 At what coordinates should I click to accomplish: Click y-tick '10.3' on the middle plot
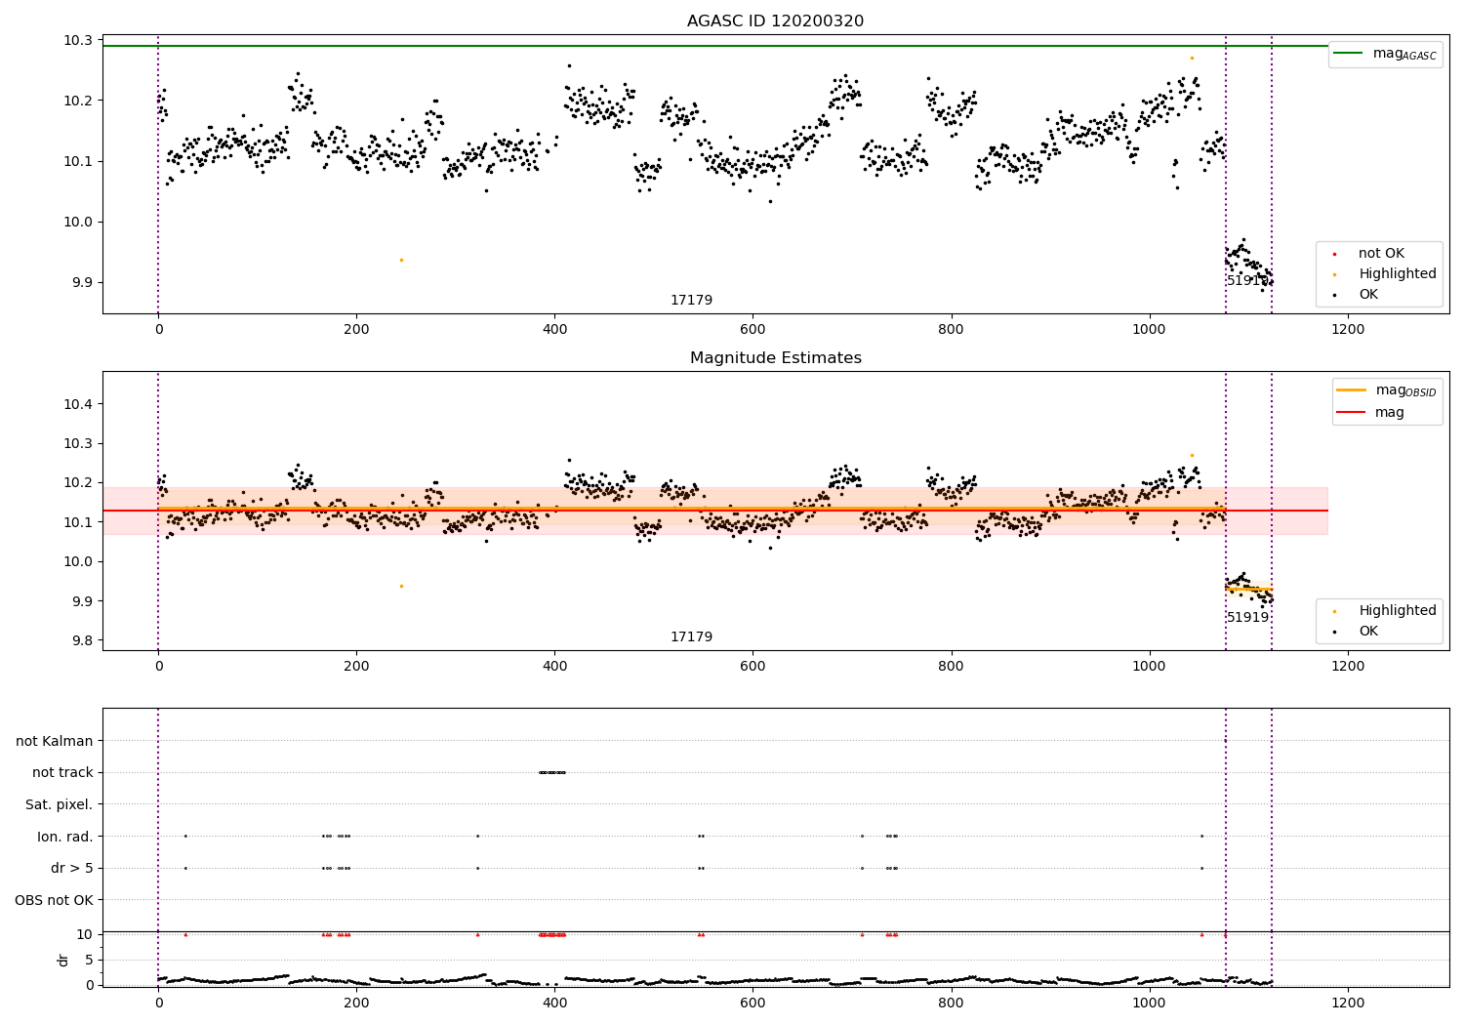[78, 444]
